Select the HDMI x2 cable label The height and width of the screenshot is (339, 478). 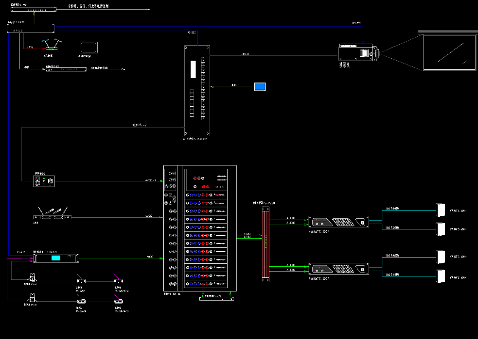pos(139,125)
